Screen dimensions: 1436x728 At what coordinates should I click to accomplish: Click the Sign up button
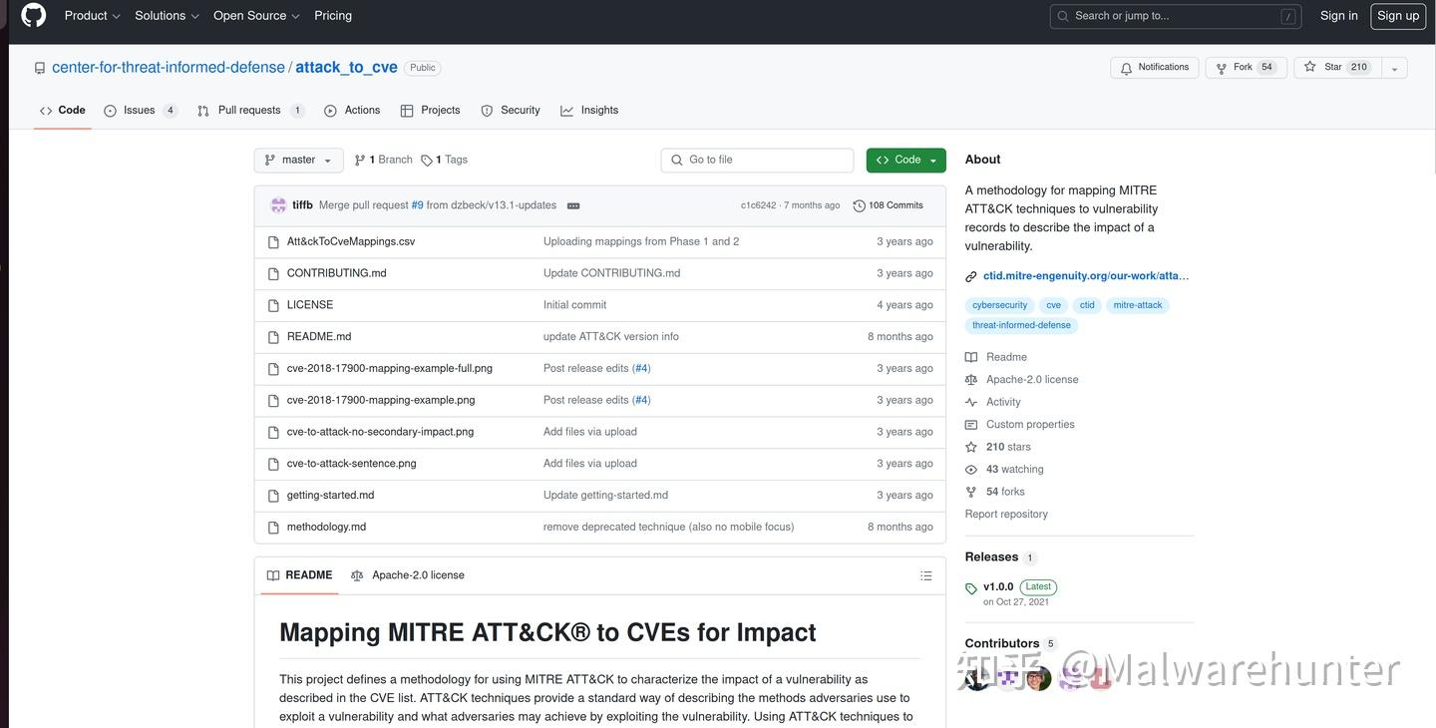[x=1398, y=16]
